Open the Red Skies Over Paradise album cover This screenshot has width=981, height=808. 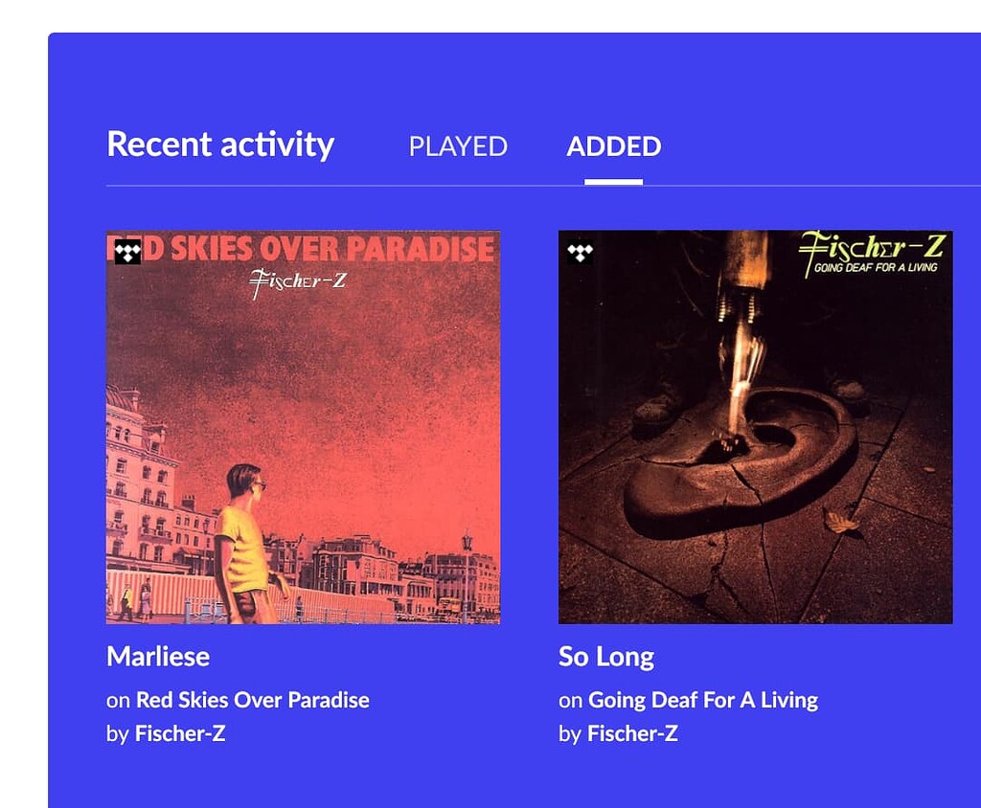click(304, 427)
